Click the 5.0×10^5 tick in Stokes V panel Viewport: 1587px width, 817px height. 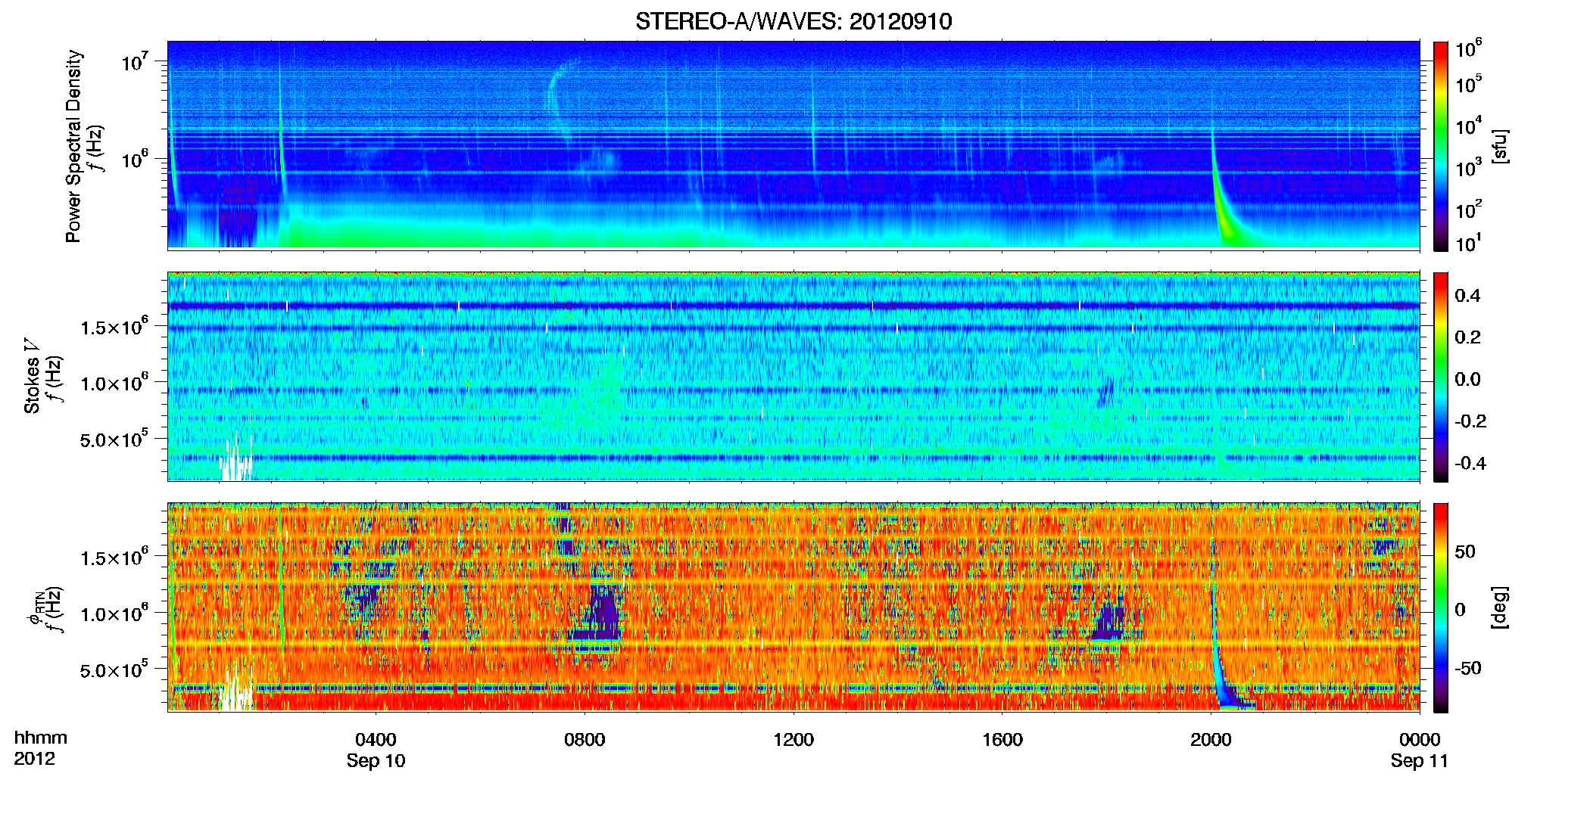tap(114, 439)
